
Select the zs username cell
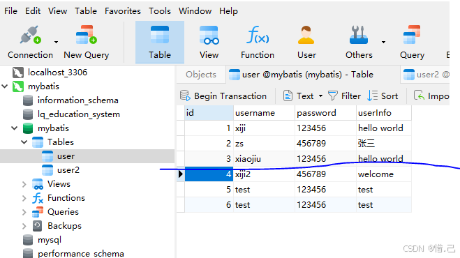(264, 144)
